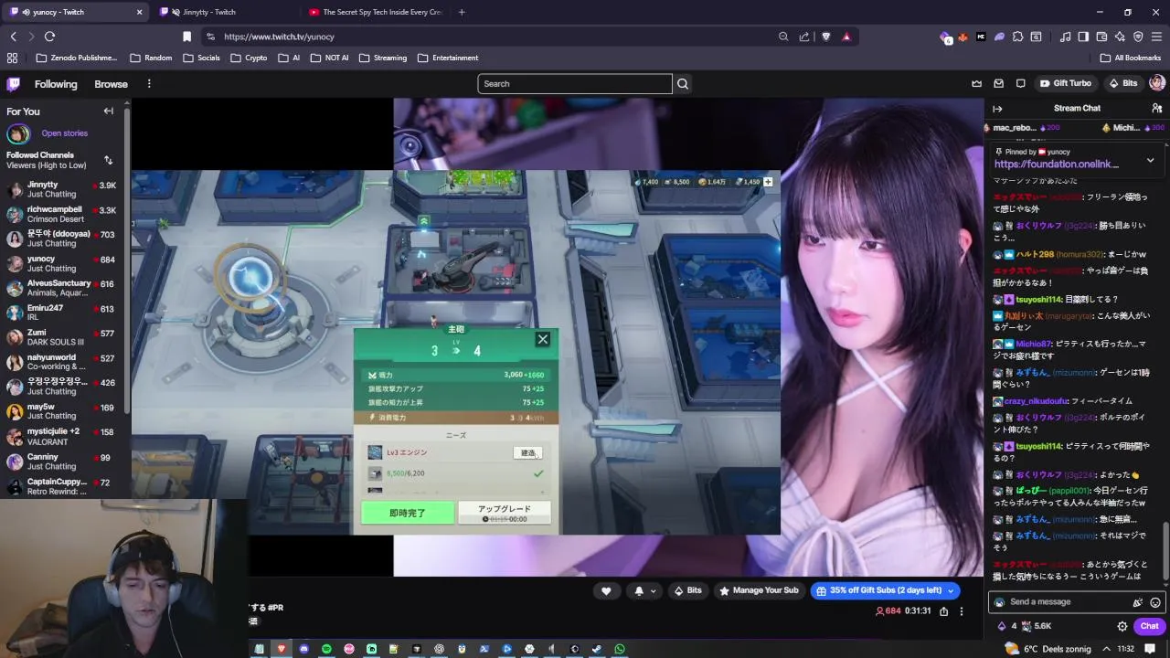Click the purple Chat send button
This screenshot has width=1170, height=658.
click(1149, 626)
